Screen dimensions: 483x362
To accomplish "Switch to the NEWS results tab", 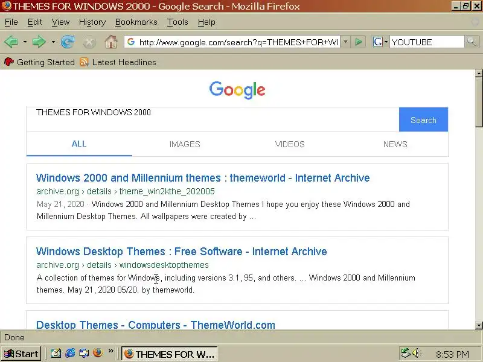I will pyautogui.click(x=395, y=144).
